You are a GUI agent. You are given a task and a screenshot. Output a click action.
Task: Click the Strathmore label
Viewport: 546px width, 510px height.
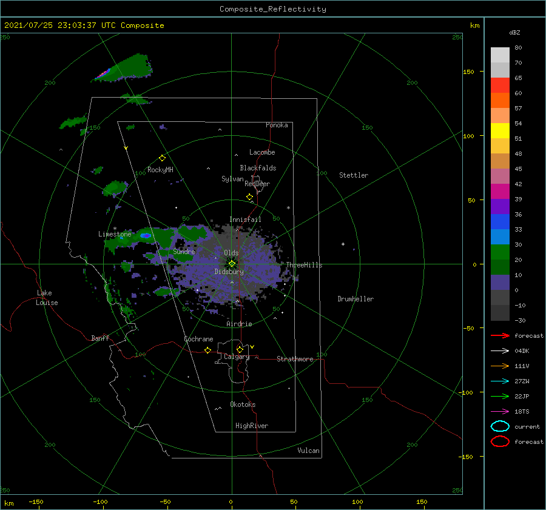(x=295, y=359)
